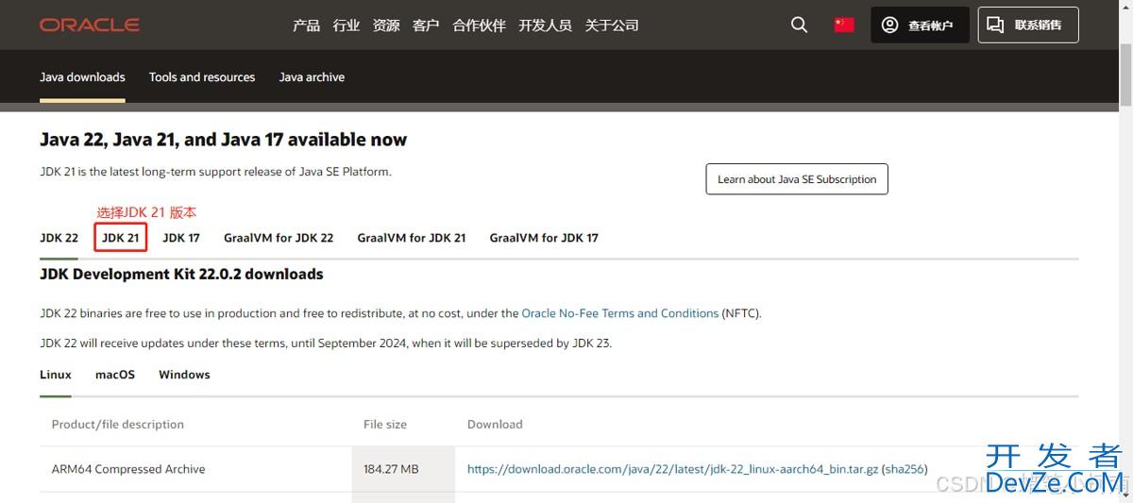Select the Windows OS tab

pyautogui.click(x=184, y=375)
